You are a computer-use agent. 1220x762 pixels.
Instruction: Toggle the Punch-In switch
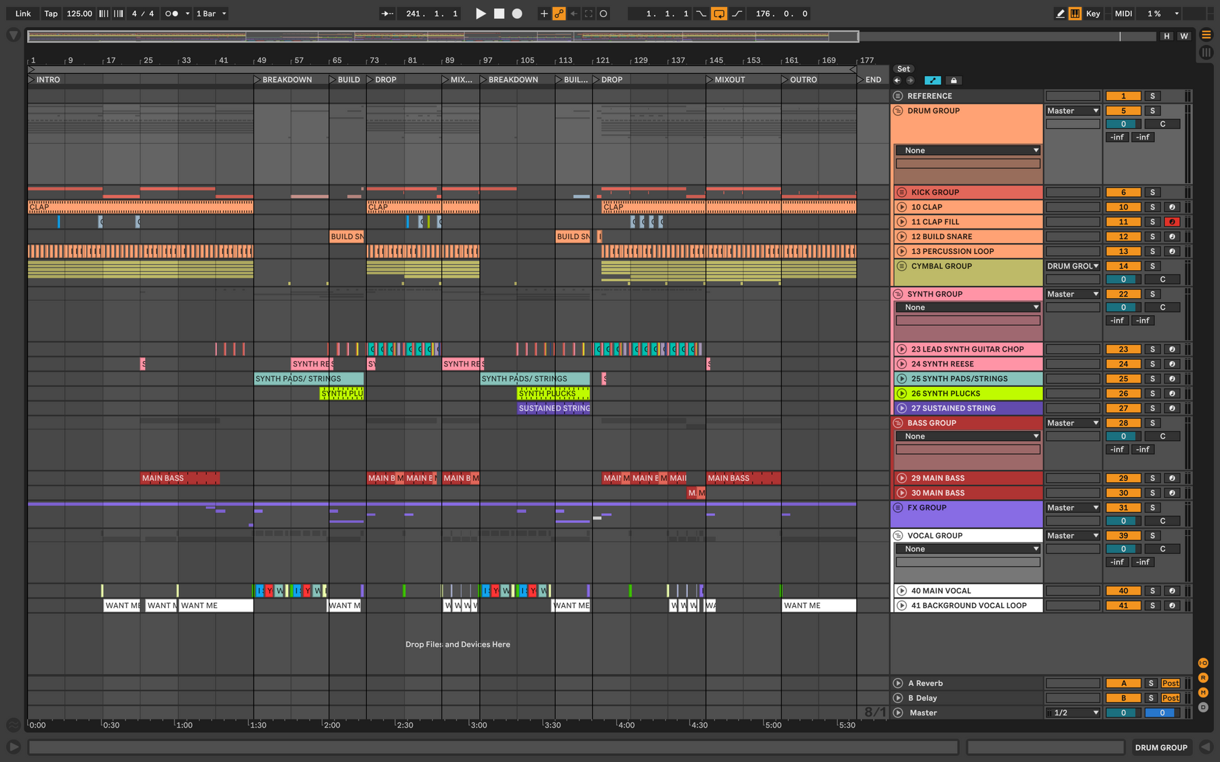[x=701, y=14]
